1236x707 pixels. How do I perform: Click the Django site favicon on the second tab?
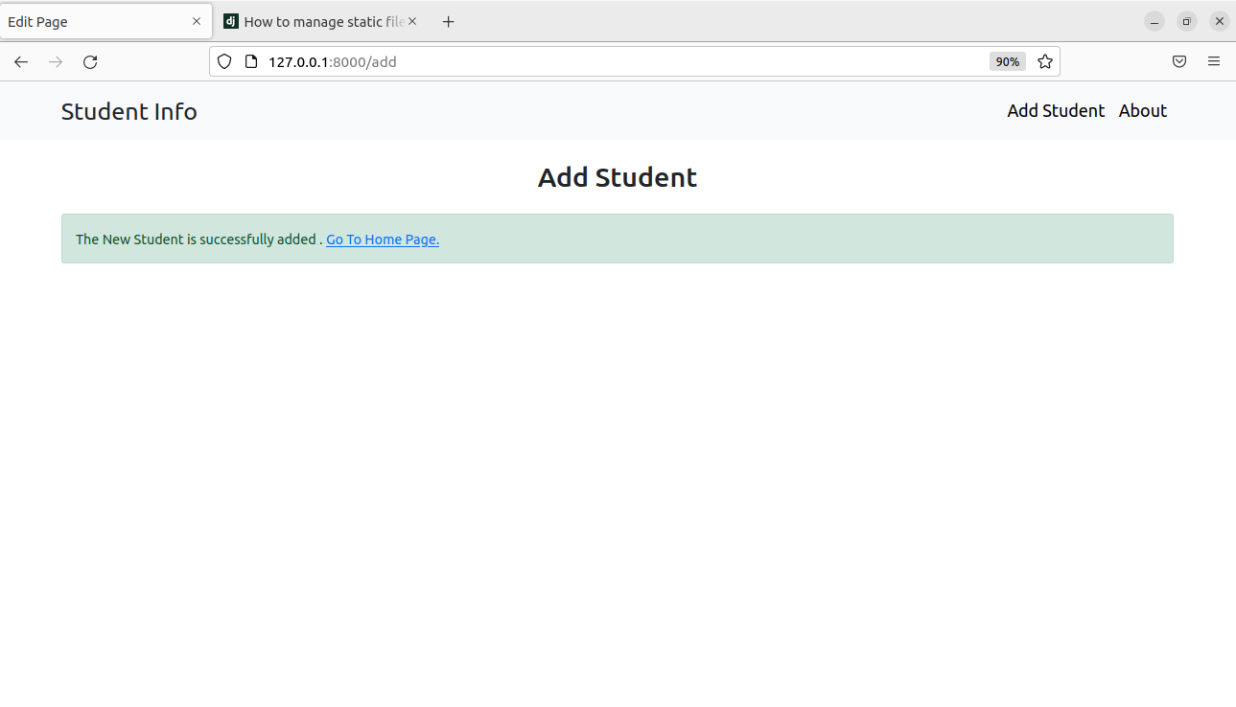pos(230,20)
